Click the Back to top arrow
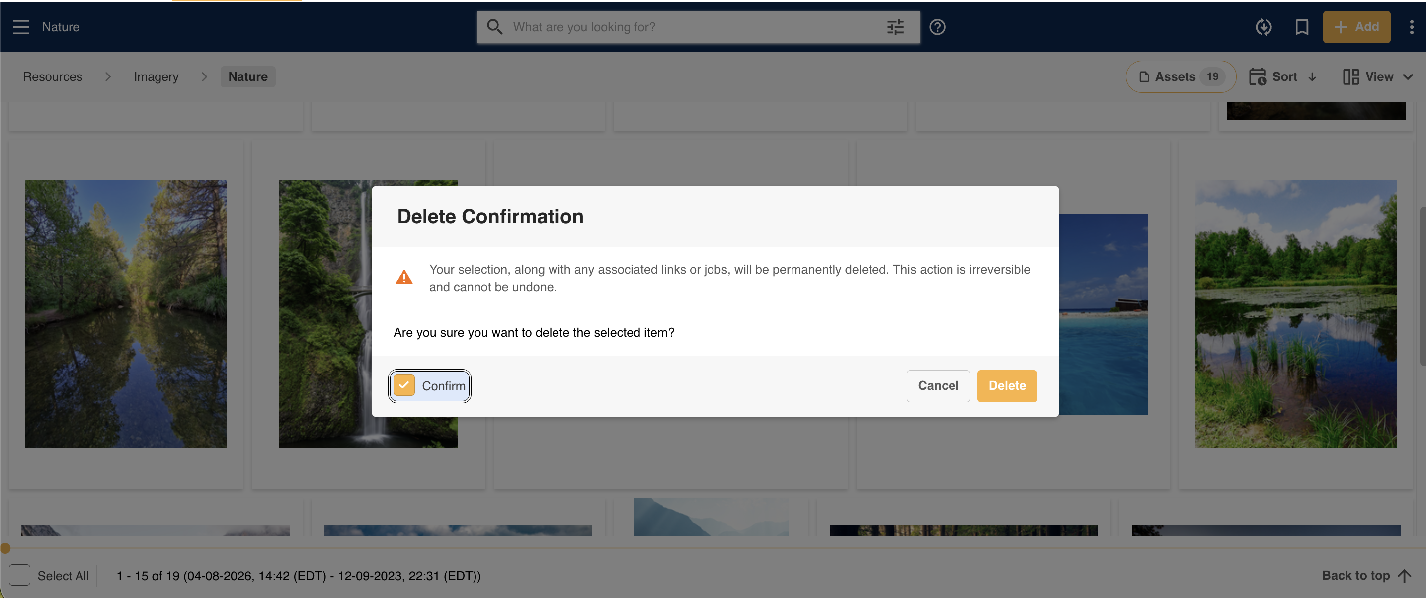 pyautogui.click(x=1404, y=575)
